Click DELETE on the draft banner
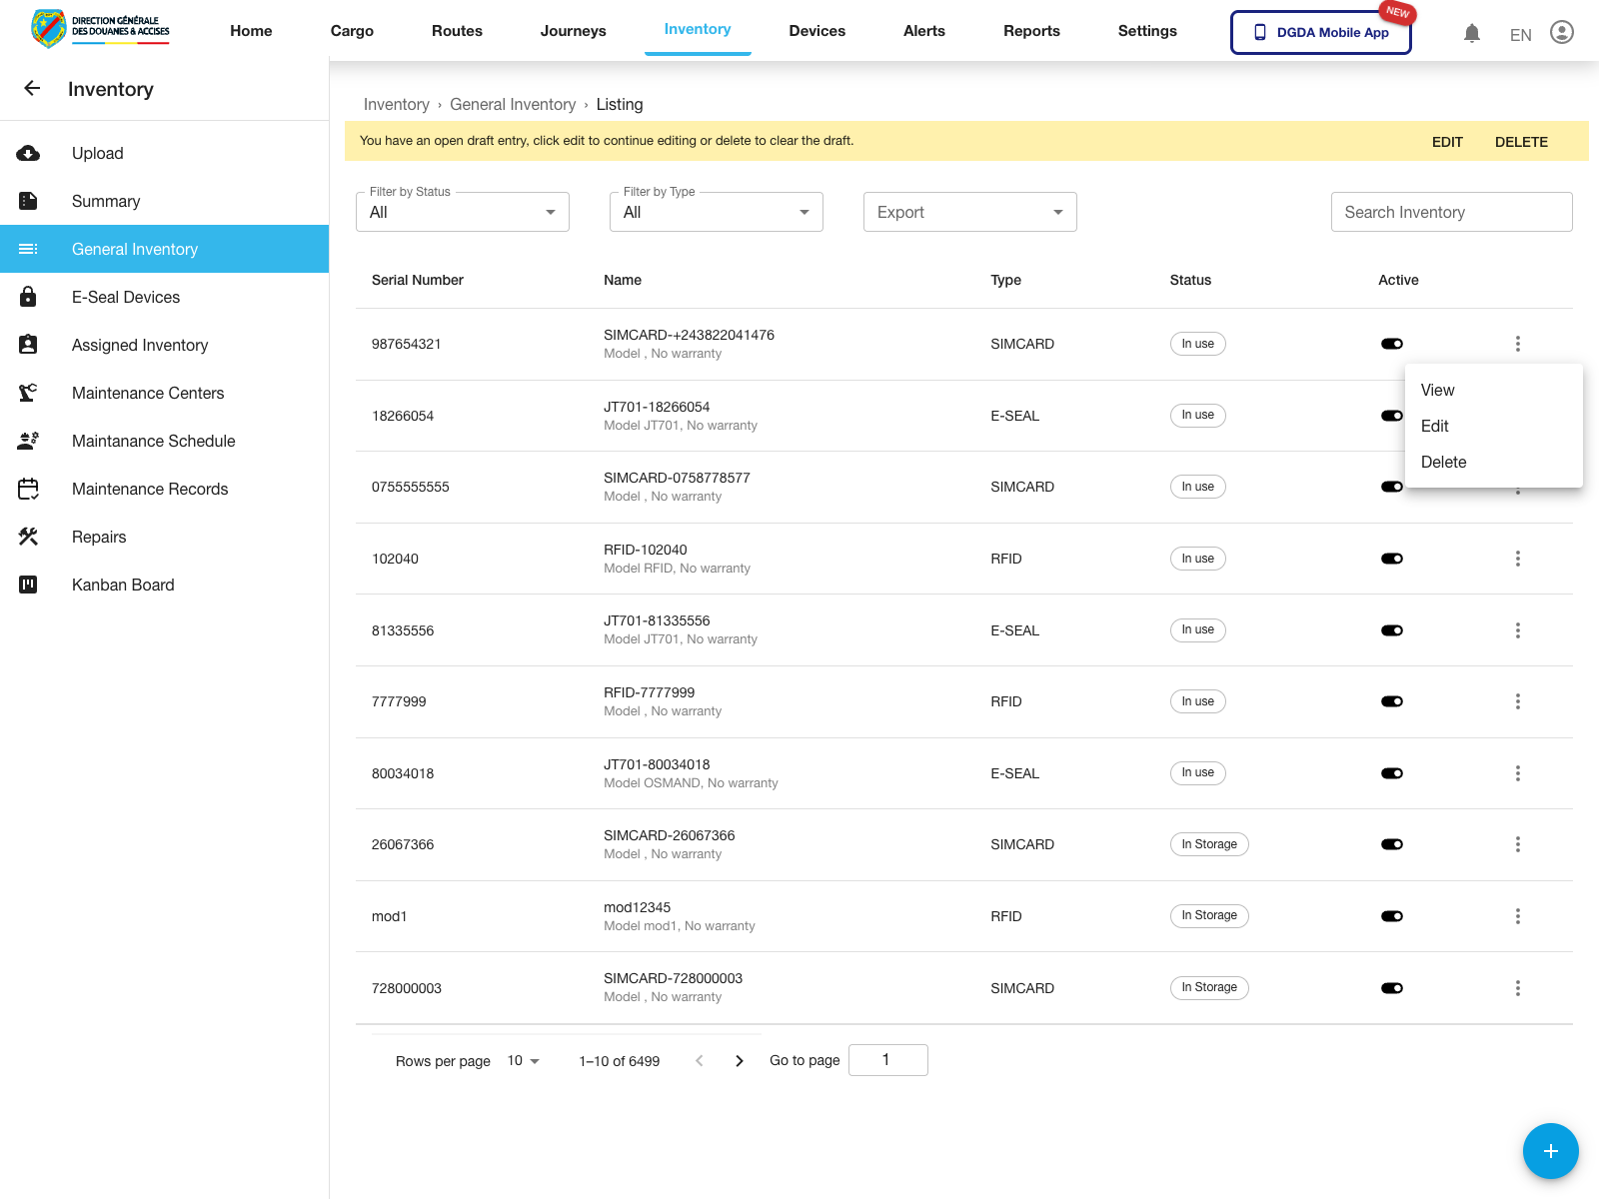The width and height of the screenshot is (1599, 1199). 1521,141
